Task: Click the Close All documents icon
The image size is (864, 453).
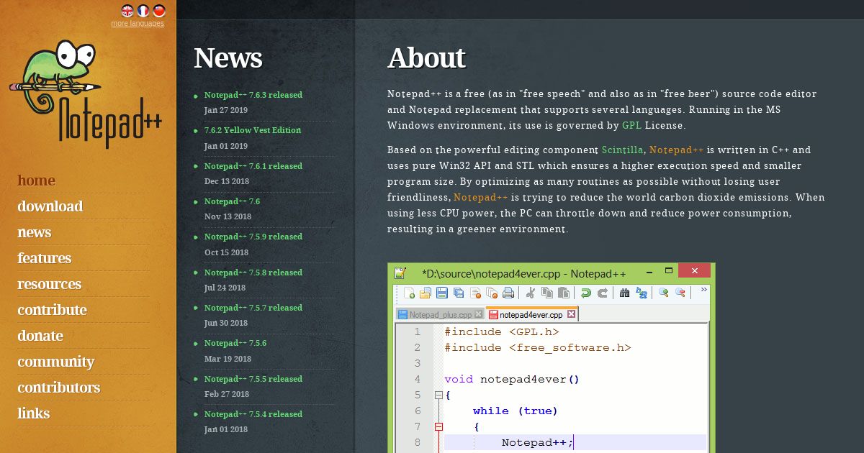Action: 492,293
